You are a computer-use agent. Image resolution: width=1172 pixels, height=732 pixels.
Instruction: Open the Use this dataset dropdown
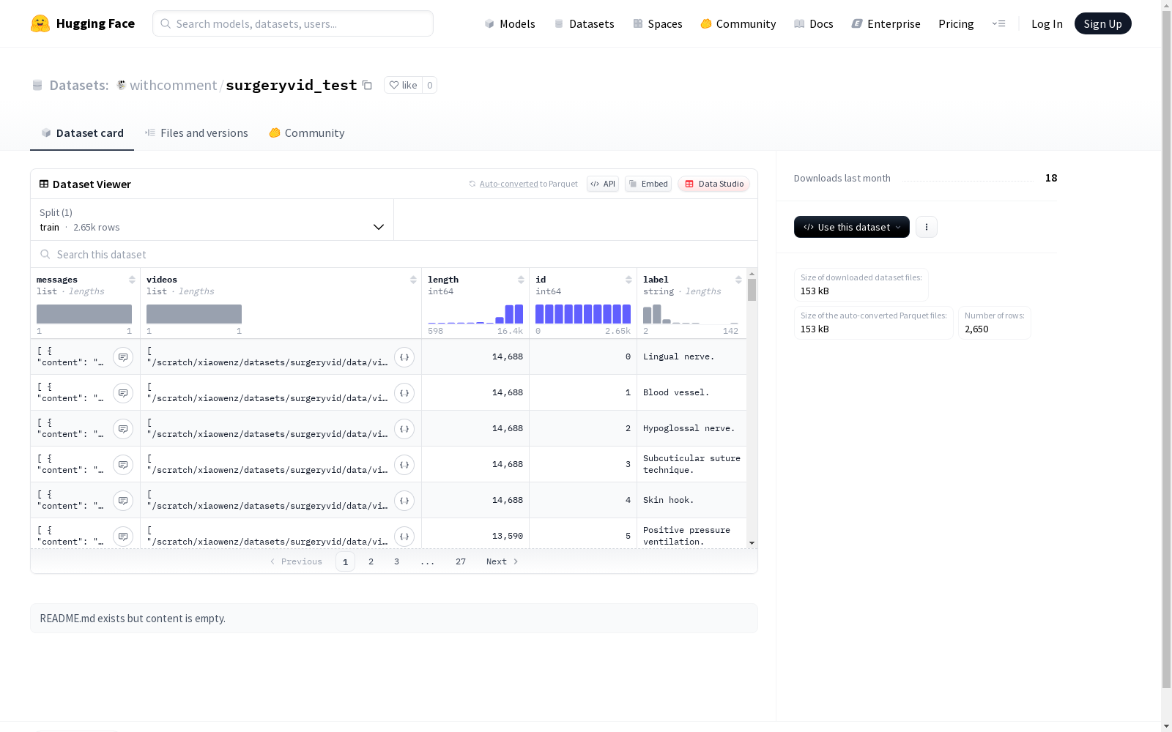852,227
